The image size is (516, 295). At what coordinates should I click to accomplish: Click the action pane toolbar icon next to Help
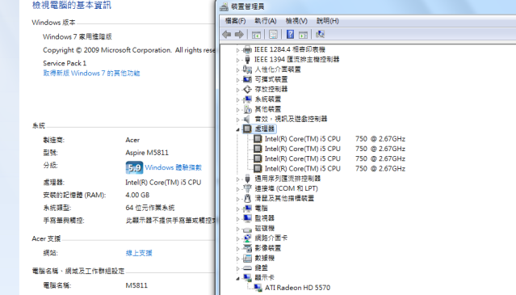(303, 35)
